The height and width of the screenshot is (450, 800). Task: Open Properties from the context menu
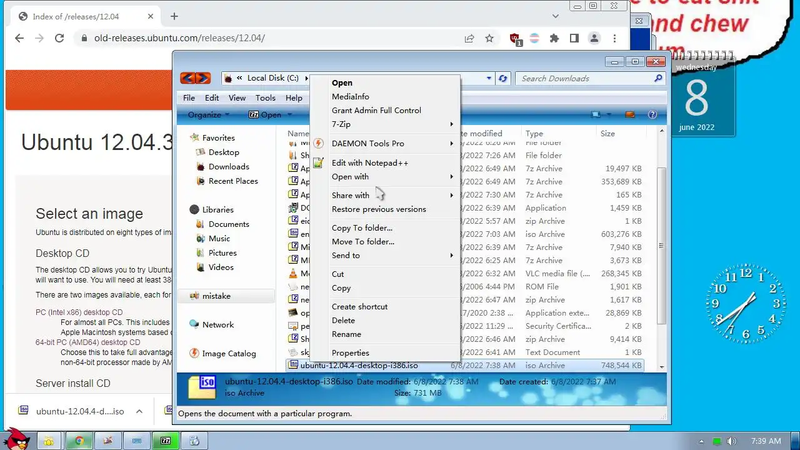pyautogui.click(x=350, y=352)
